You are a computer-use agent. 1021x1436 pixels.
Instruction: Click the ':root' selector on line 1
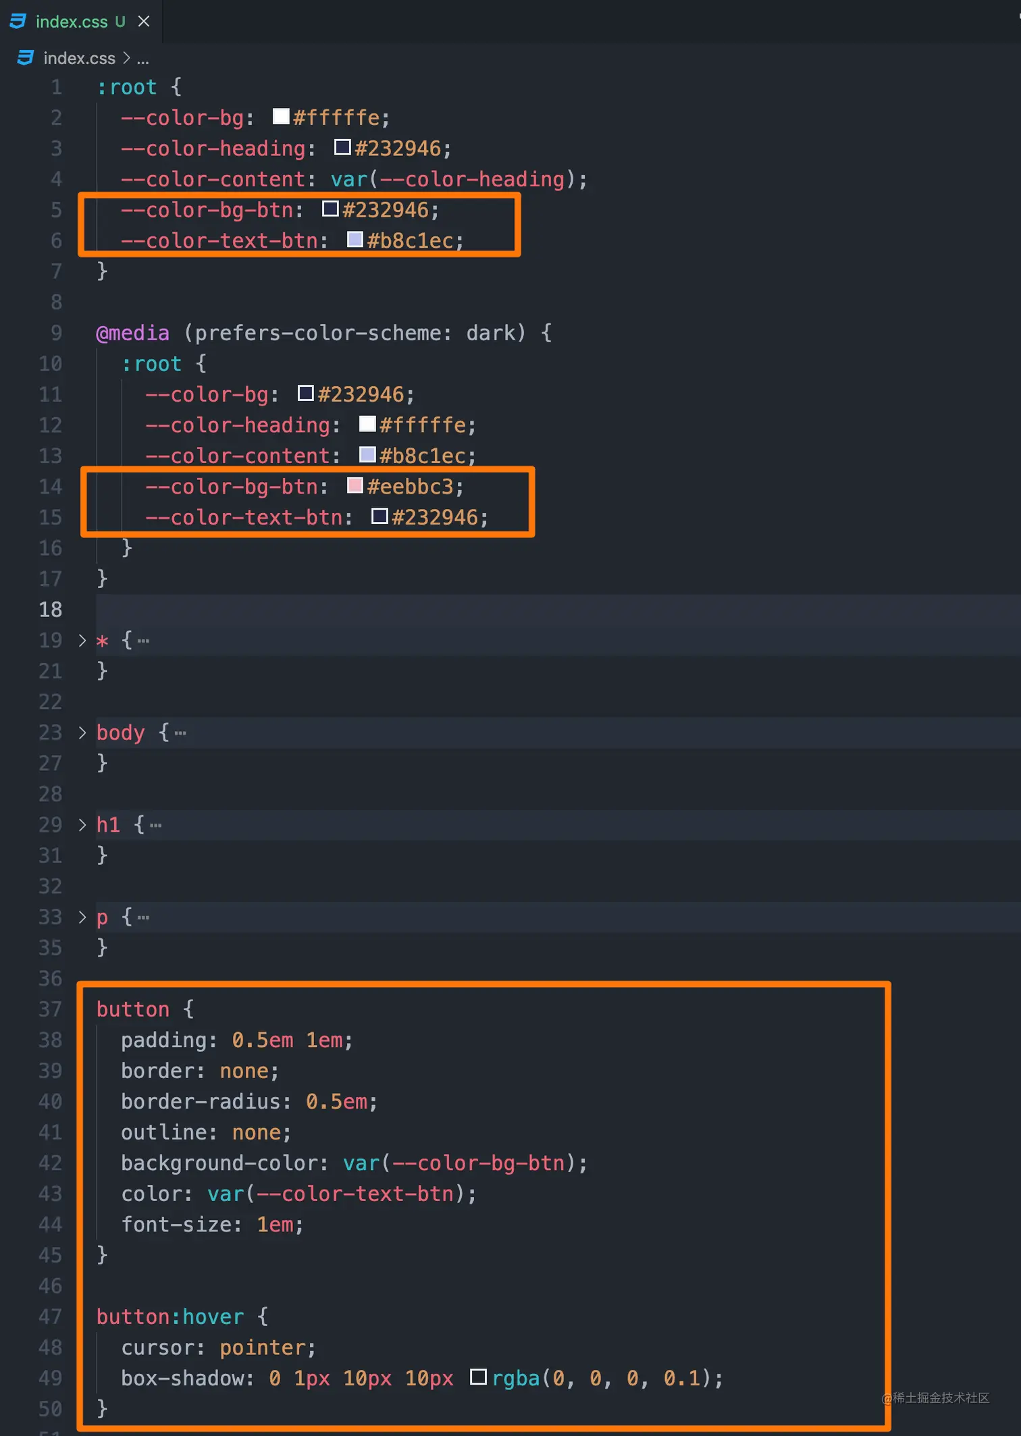click(126, 87)
